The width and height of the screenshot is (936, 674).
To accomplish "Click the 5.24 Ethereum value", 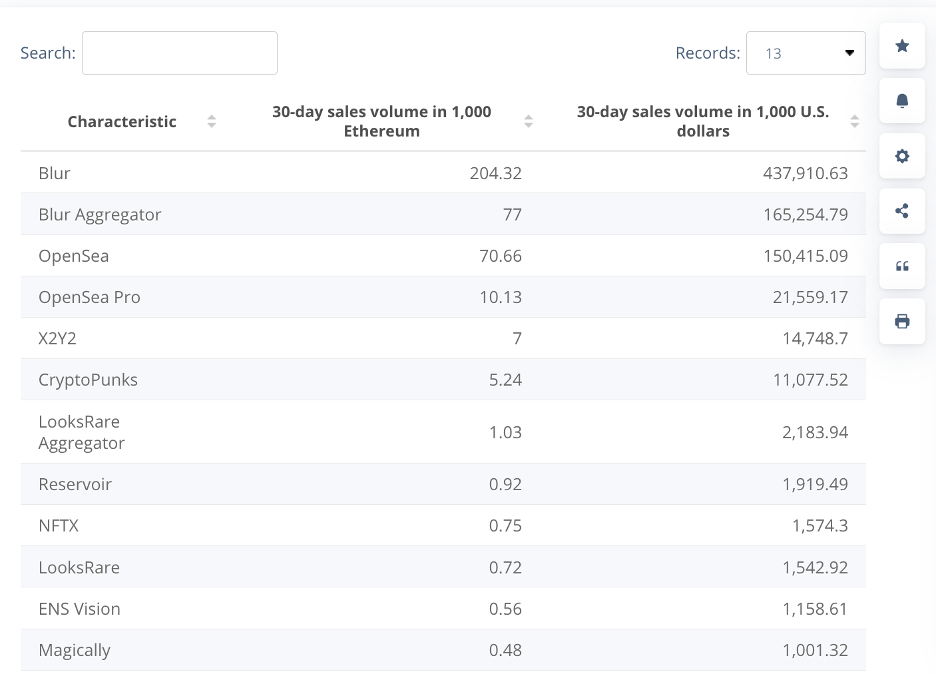I will (505, 380).
